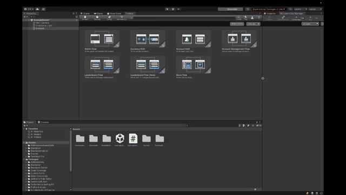
Task: Click the Pause button in the toolbar
Action: click(x=173, y=9)
